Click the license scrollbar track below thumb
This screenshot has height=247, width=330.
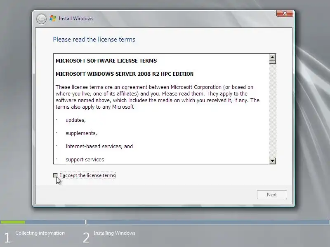(273, 111)
